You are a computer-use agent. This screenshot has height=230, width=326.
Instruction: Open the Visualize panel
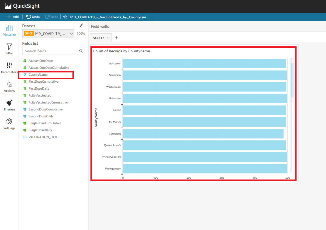(x=9, y=30)
